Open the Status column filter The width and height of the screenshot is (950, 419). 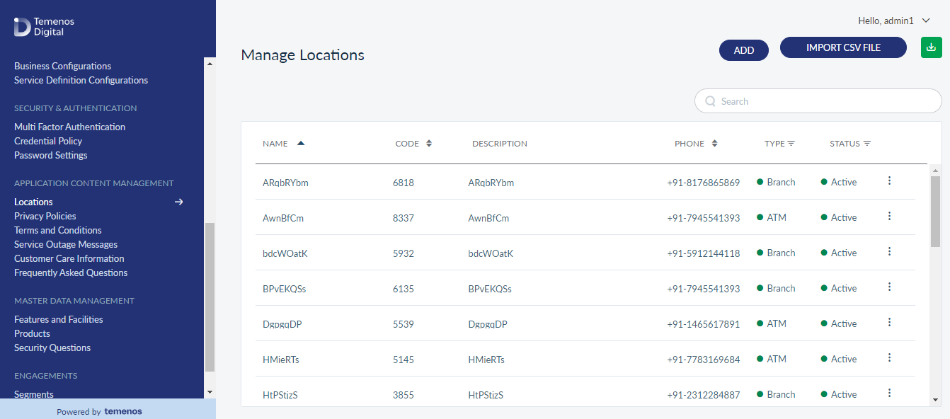(x=867, y=144)
